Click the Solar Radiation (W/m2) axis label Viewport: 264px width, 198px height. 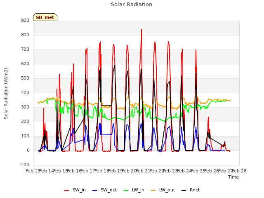[x=6, y=94]
